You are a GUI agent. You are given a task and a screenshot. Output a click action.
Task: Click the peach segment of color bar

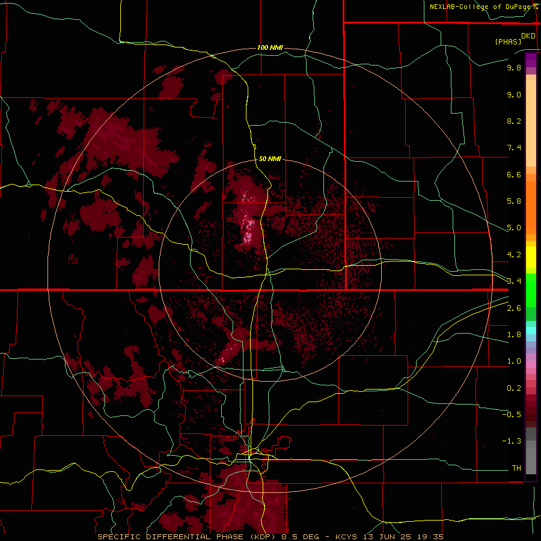[x=531, y=123]
